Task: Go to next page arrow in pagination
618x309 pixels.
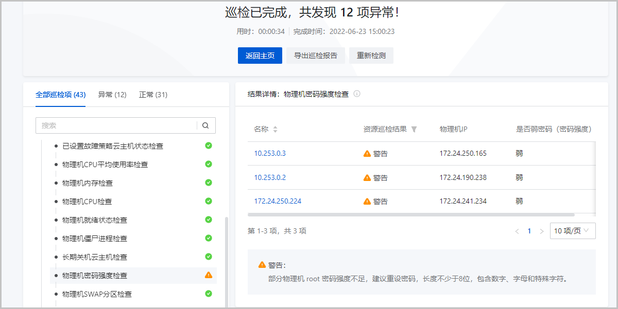Action: (541, 231)
